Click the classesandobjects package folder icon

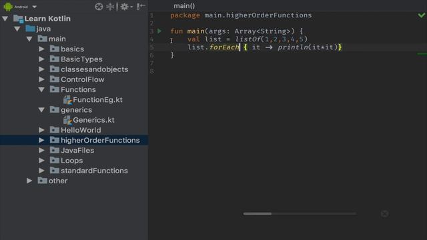(55, 69)
